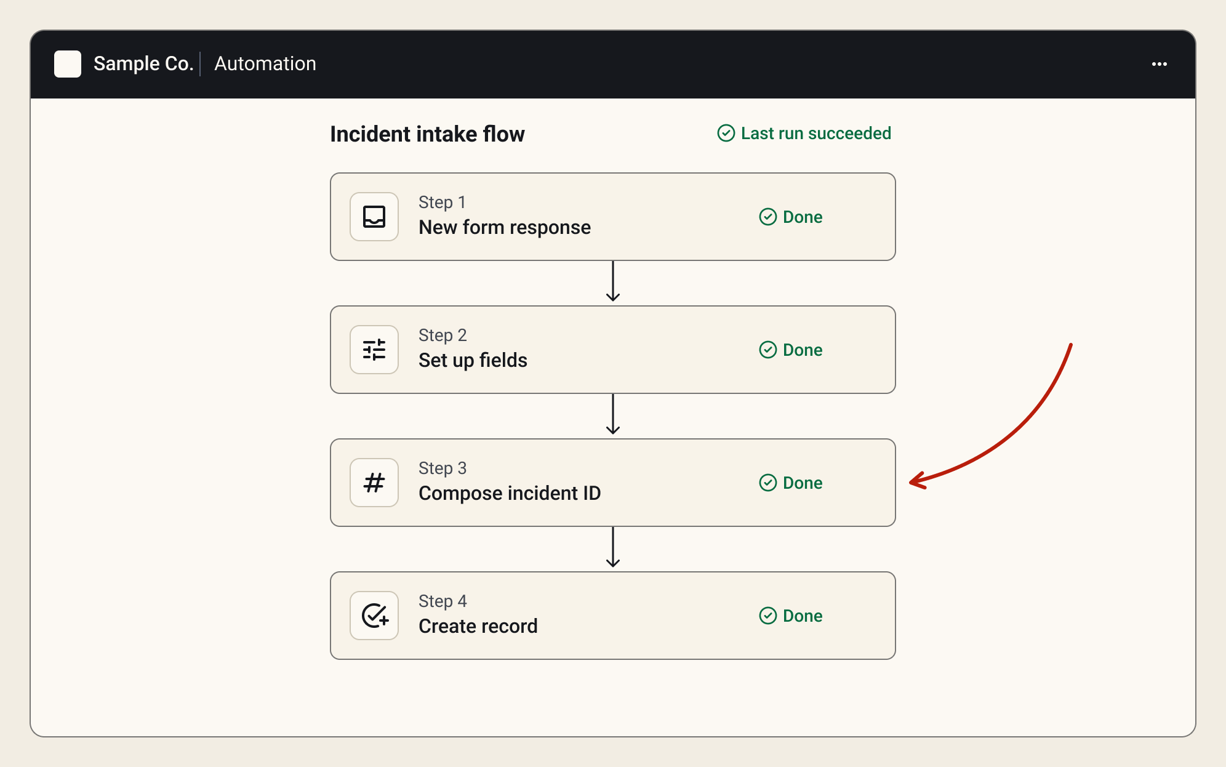Select the New form response step card
This screenshot has height=767, width=1226.
tap(613, 217)
